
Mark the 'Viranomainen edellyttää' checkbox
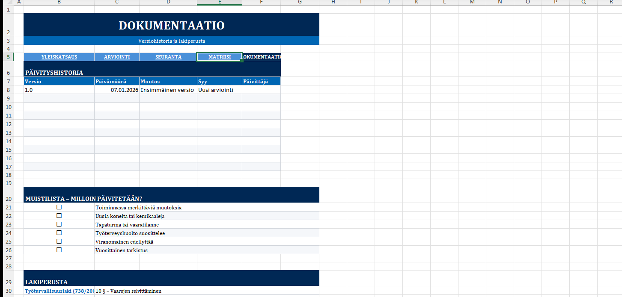pos(59,241)
